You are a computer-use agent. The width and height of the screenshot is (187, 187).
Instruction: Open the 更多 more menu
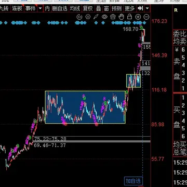coord(129,8)
